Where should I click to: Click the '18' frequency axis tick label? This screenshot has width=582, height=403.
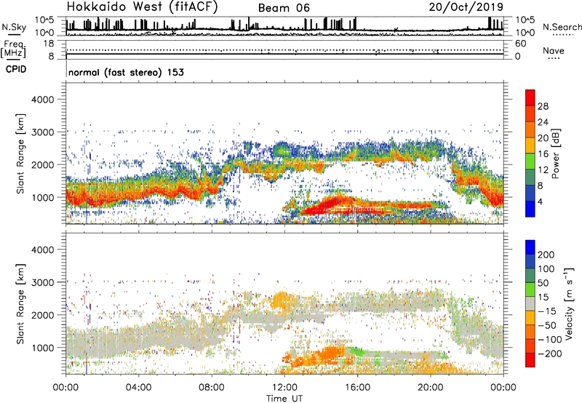(x=49, y=44)
